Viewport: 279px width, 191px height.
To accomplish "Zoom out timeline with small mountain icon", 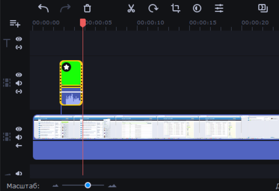I will [55, 186].
